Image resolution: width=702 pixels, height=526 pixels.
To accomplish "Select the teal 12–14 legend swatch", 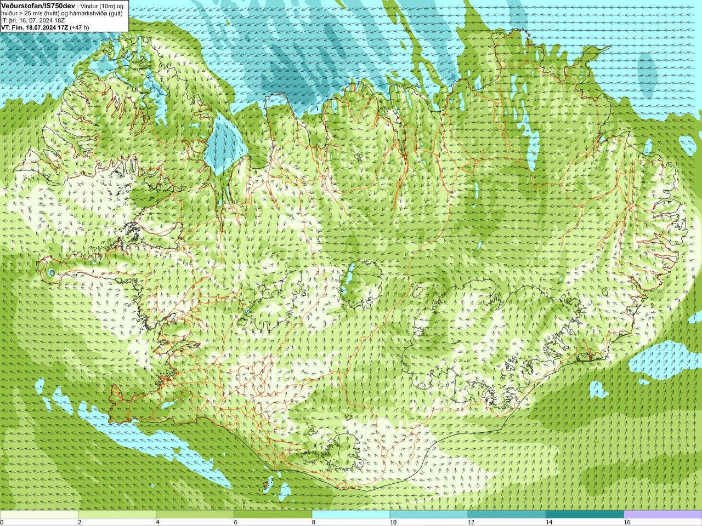I will point(507,514).
